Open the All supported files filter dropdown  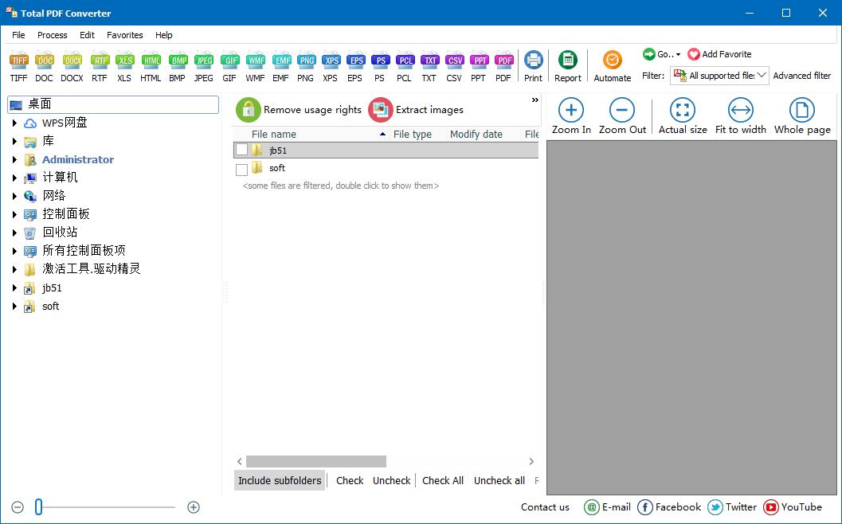[719, 76]
